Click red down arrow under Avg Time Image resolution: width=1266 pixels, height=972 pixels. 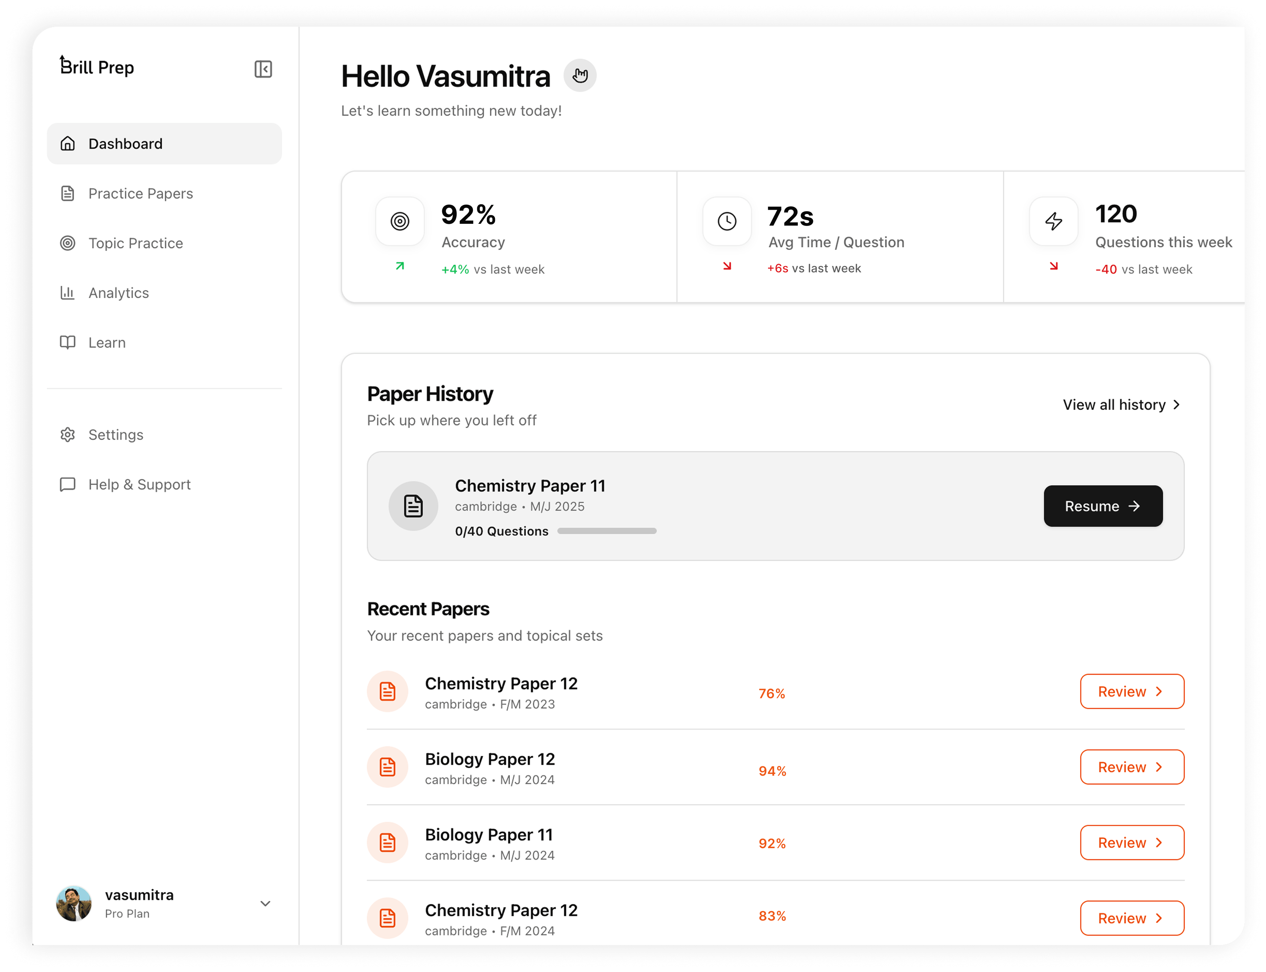tap(727, 266)
